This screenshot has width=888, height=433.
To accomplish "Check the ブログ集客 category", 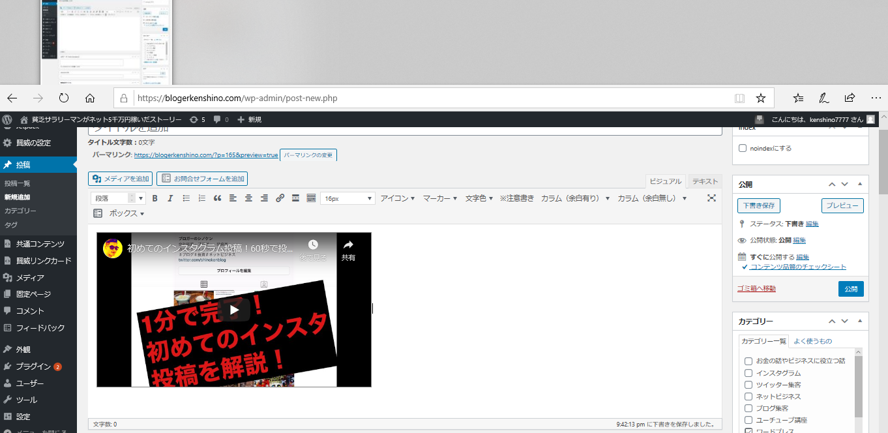I will (x=748, y=408).
